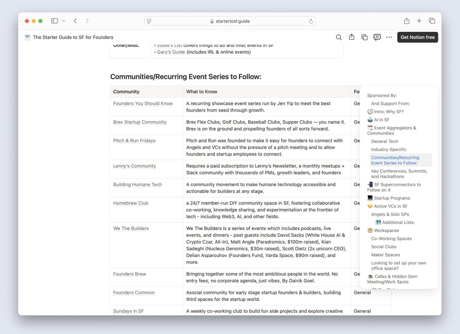
Task: Open Safari share icon in toolbar
Action: pyautogui.click(x=407, y=21)
